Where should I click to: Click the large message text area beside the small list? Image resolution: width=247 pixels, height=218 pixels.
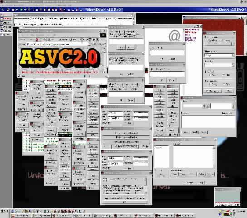coord(194,156)
